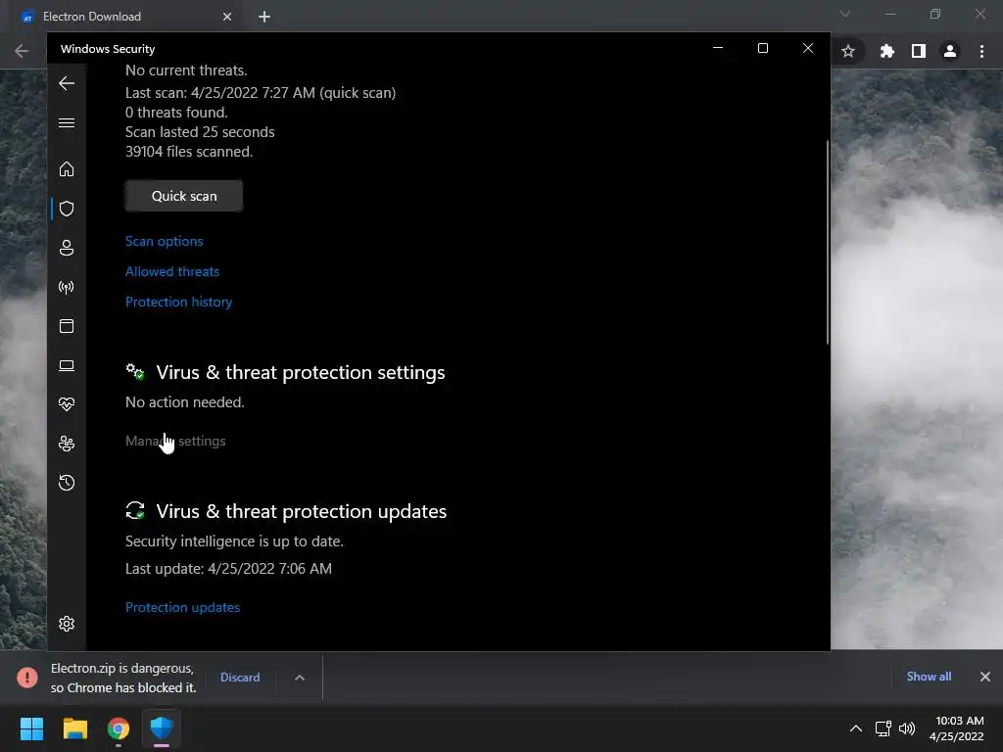Open Chrome three-dot menu
This screenshot has width=1003, height=752.
coord(981,51)
